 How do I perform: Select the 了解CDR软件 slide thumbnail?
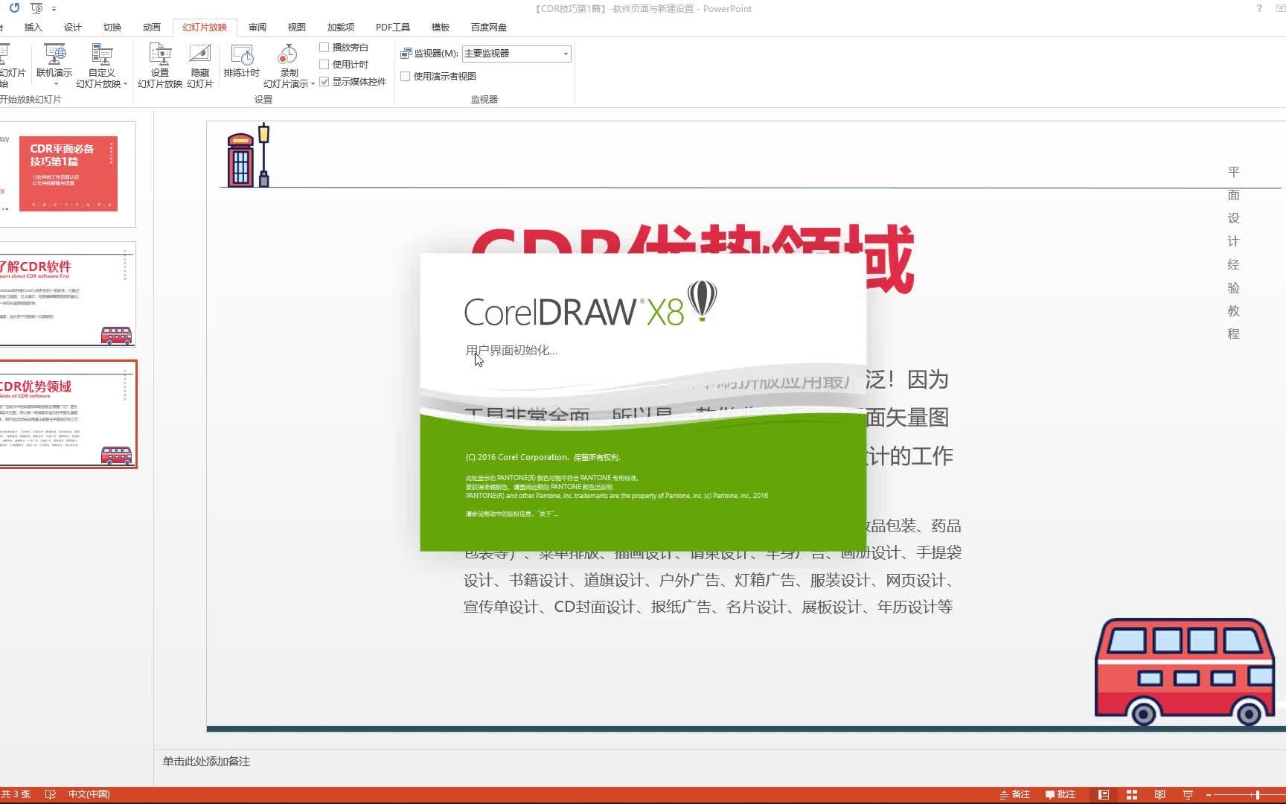coord(67,295)
